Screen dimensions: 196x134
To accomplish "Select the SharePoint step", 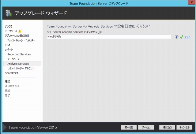I will tap(12, 73).
